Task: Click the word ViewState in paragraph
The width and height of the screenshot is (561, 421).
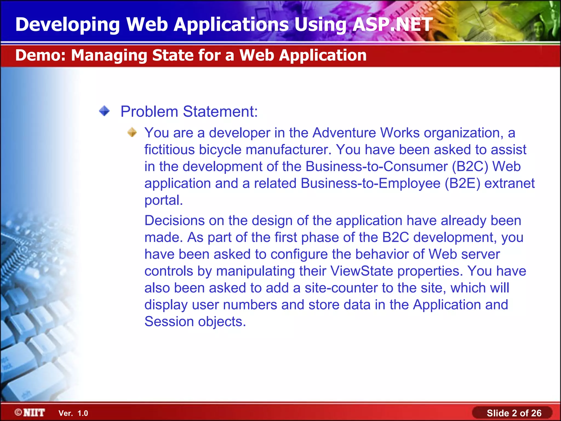Action: point(362,271)
